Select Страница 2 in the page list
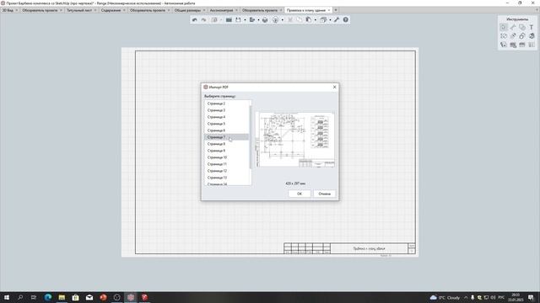This screenshot has height=303, width=540. pos(227,104)
